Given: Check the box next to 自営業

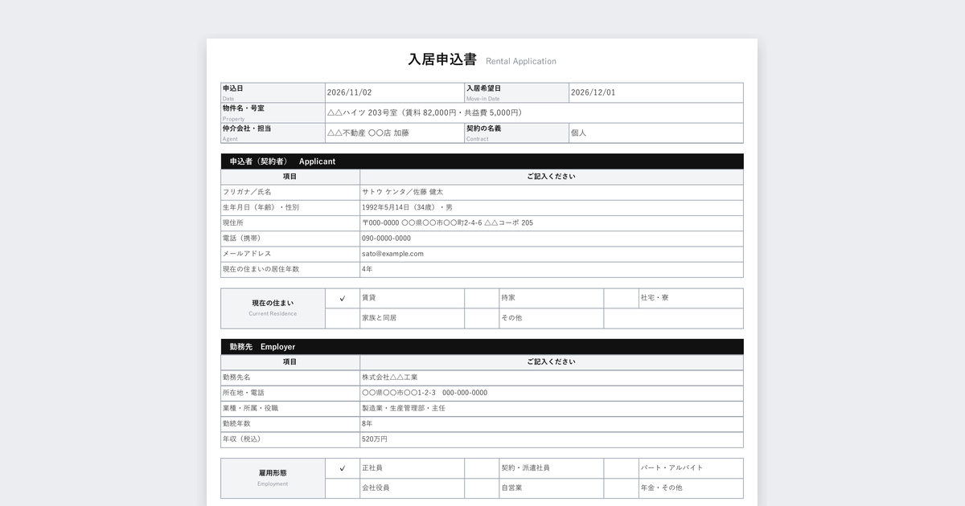Looking at the screenshot, I should pos(482,488).
